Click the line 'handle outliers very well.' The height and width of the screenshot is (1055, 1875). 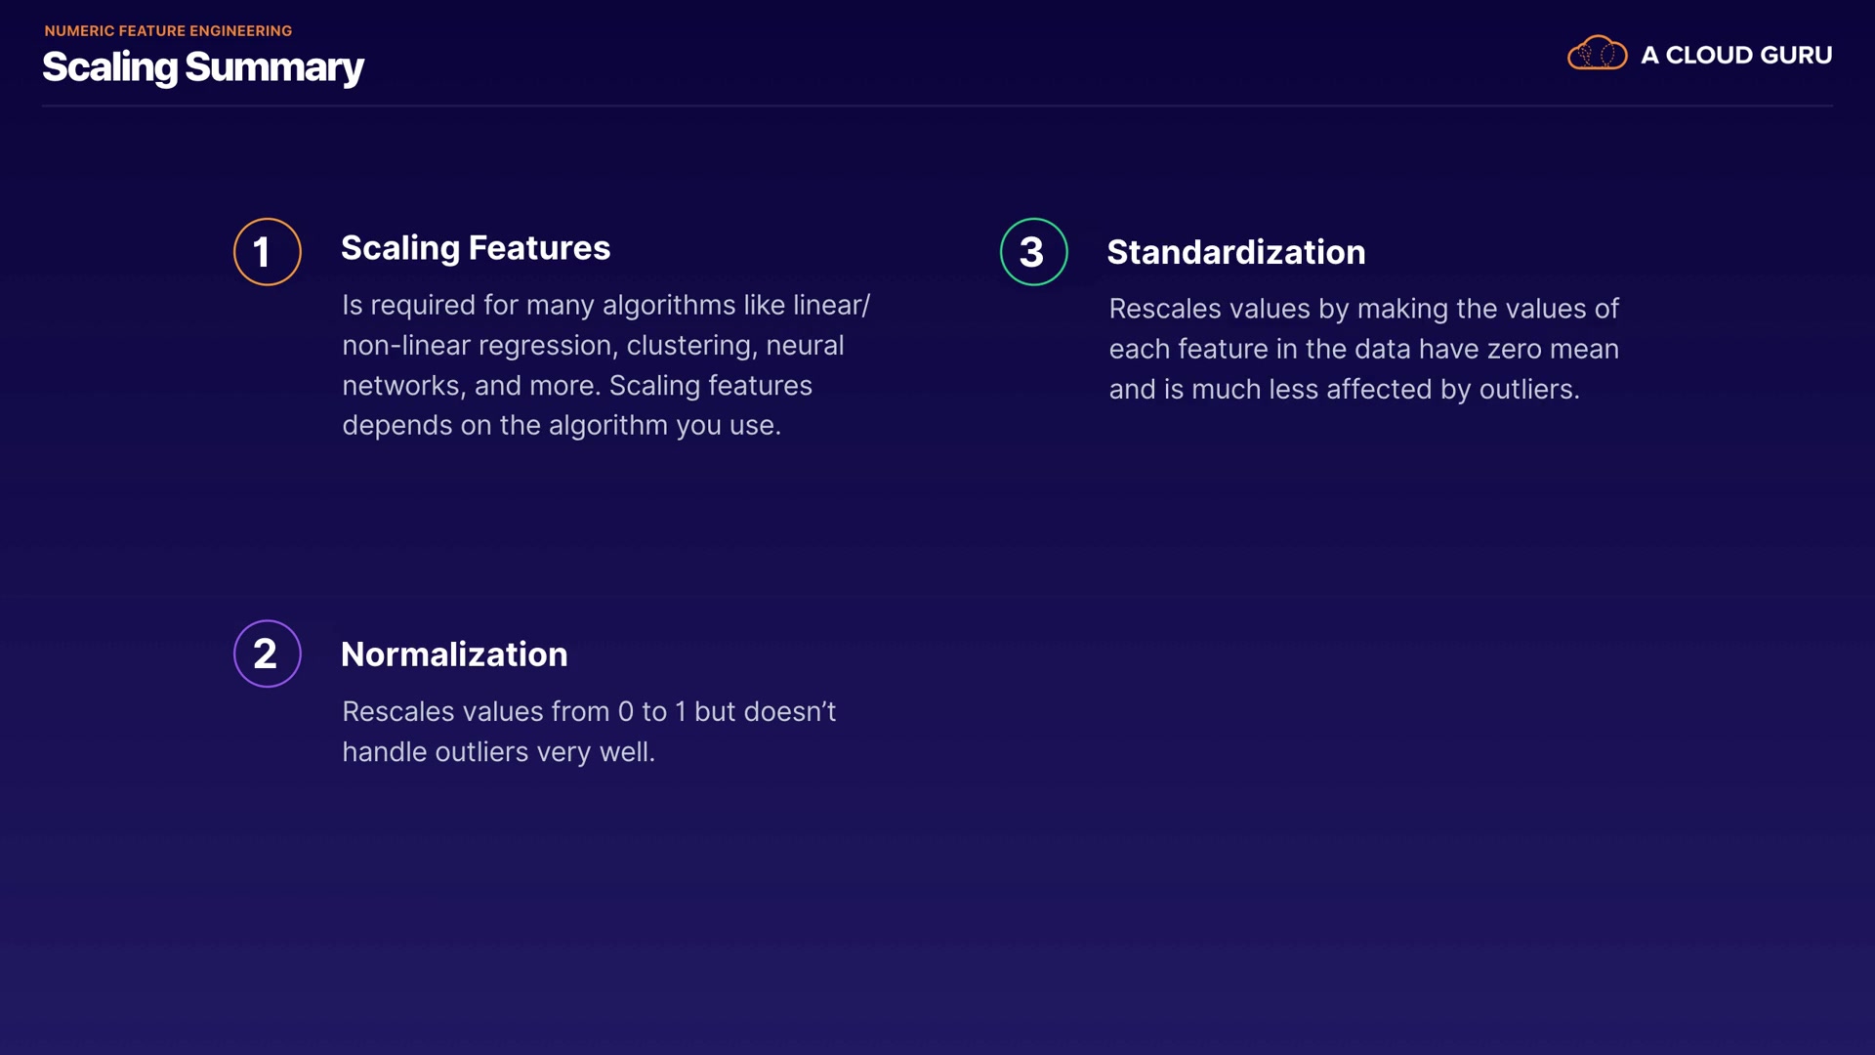click(497, 751)
